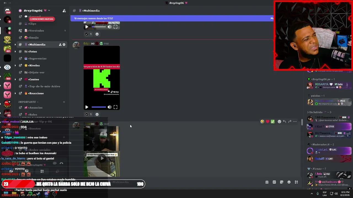The height and width of the screenshot is (198, 353).
Task: Open the Kick promo video in fullscreen
Action: tap(116, 107)
